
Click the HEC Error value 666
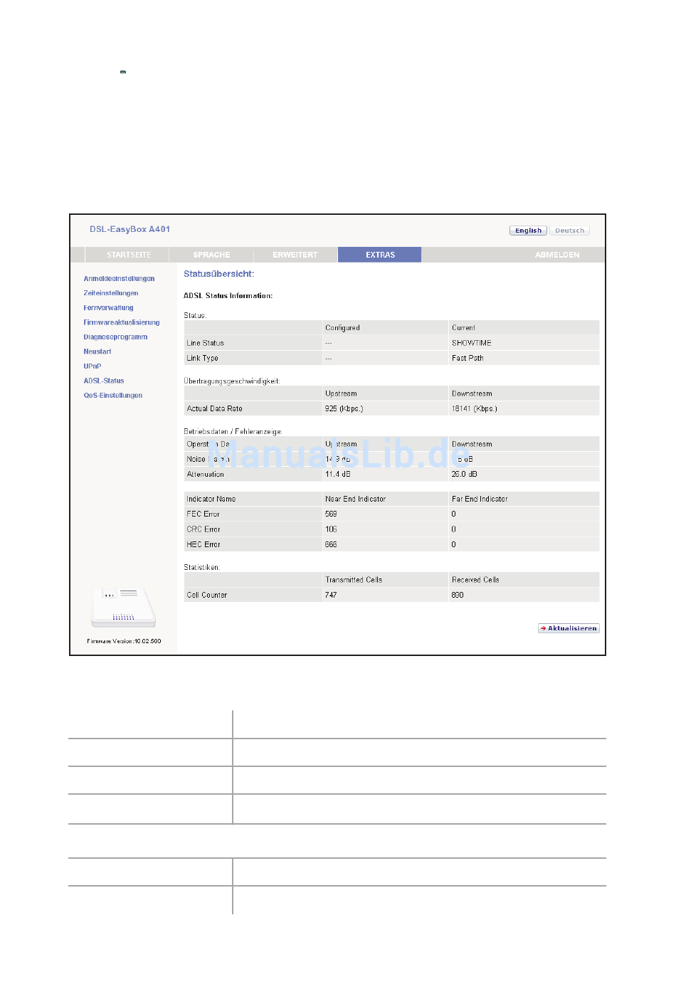click(x=331, y=544)
